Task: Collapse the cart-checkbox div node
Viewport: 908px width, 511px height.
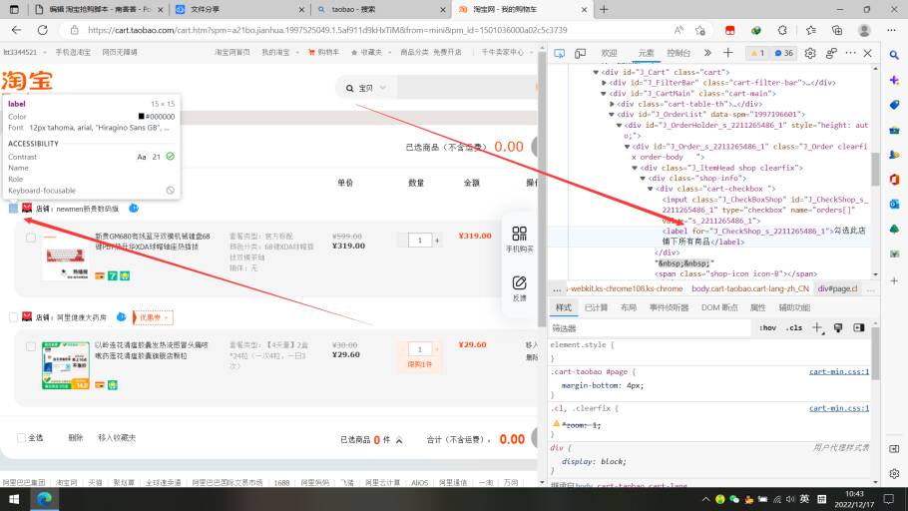Action: click(x=651, y=189)
